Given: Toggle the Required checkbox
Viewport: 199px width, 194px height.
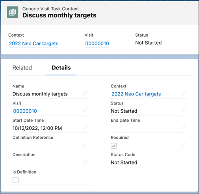Looking at the screenshot, I should click(x=114, y=146).
